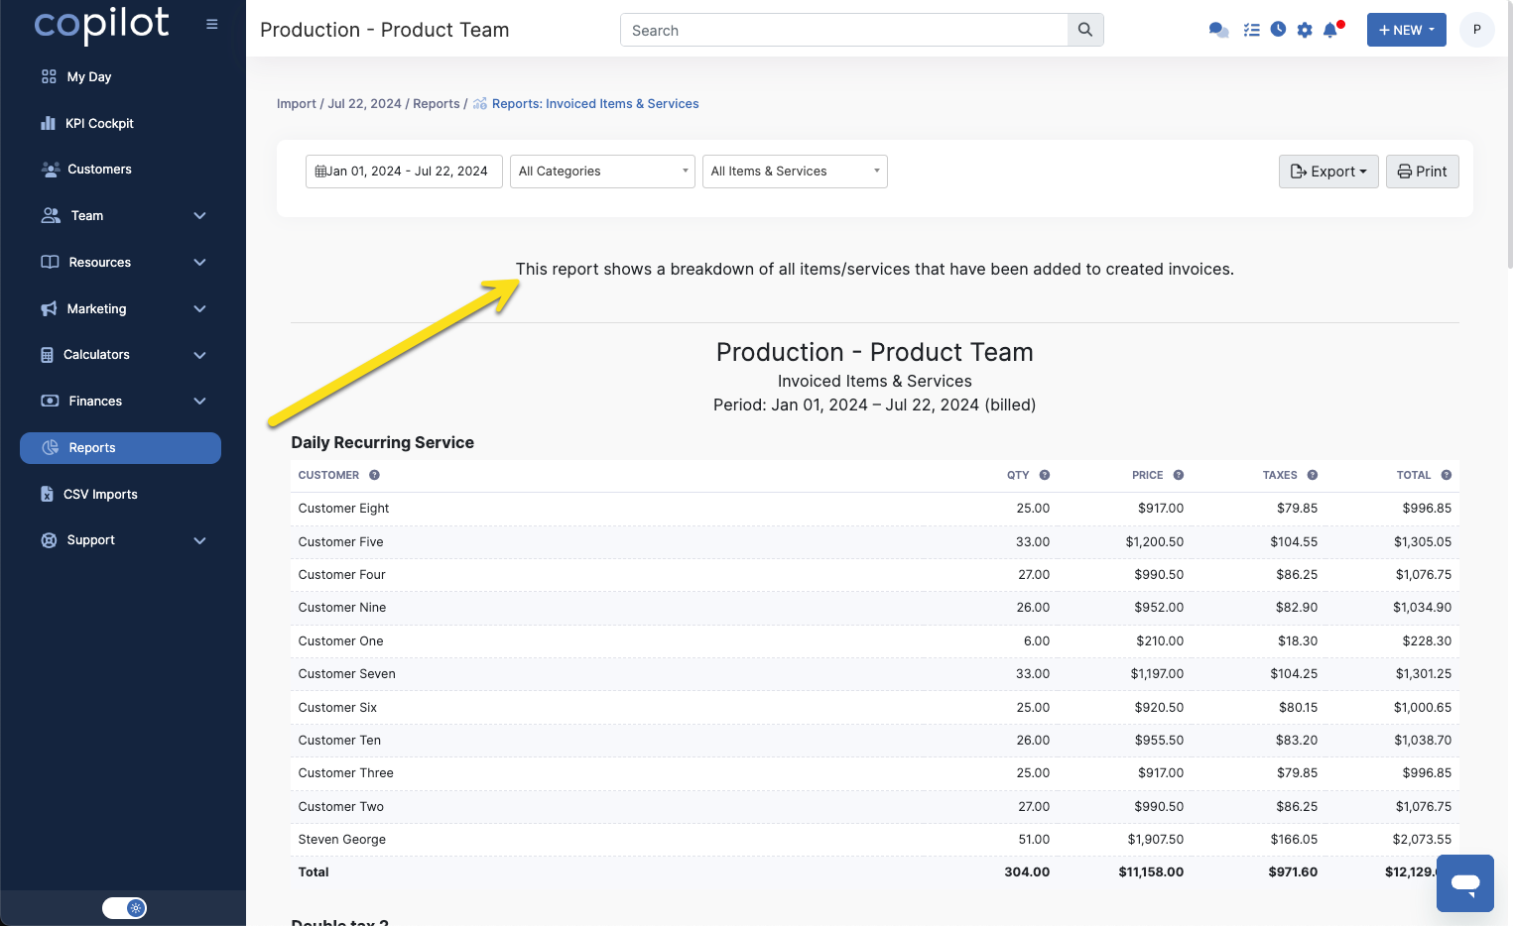Click the Reports breadcrumb link
This screenshot has width=1513, height=926.
(437, 104)
